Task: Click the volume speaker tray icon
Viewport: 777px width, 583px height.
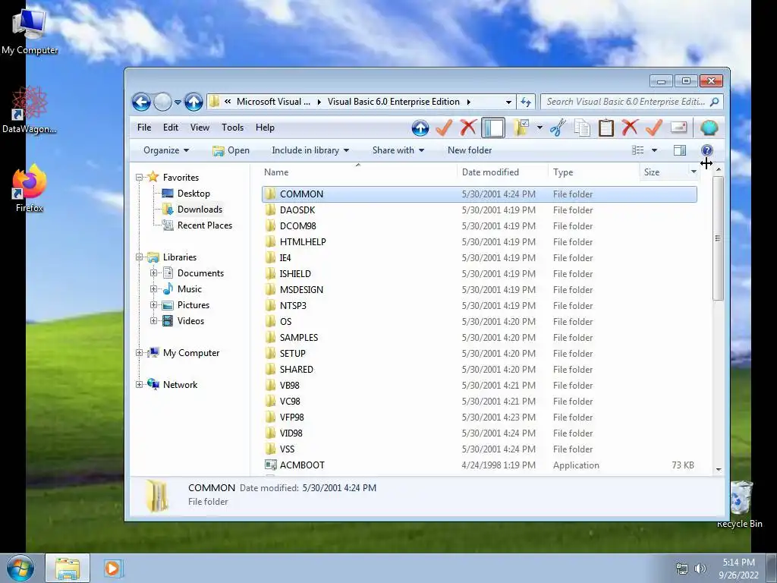Action: click(700, 569)
